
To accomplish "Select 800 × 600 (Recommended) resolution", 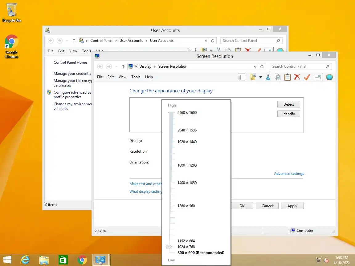I will pos(201,253).
